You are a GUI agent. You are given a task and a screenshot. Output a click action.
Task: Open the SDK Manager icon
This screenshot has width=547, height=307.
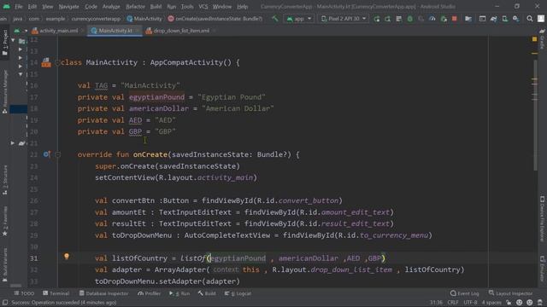pyautogui.click(x=516, y=19)
